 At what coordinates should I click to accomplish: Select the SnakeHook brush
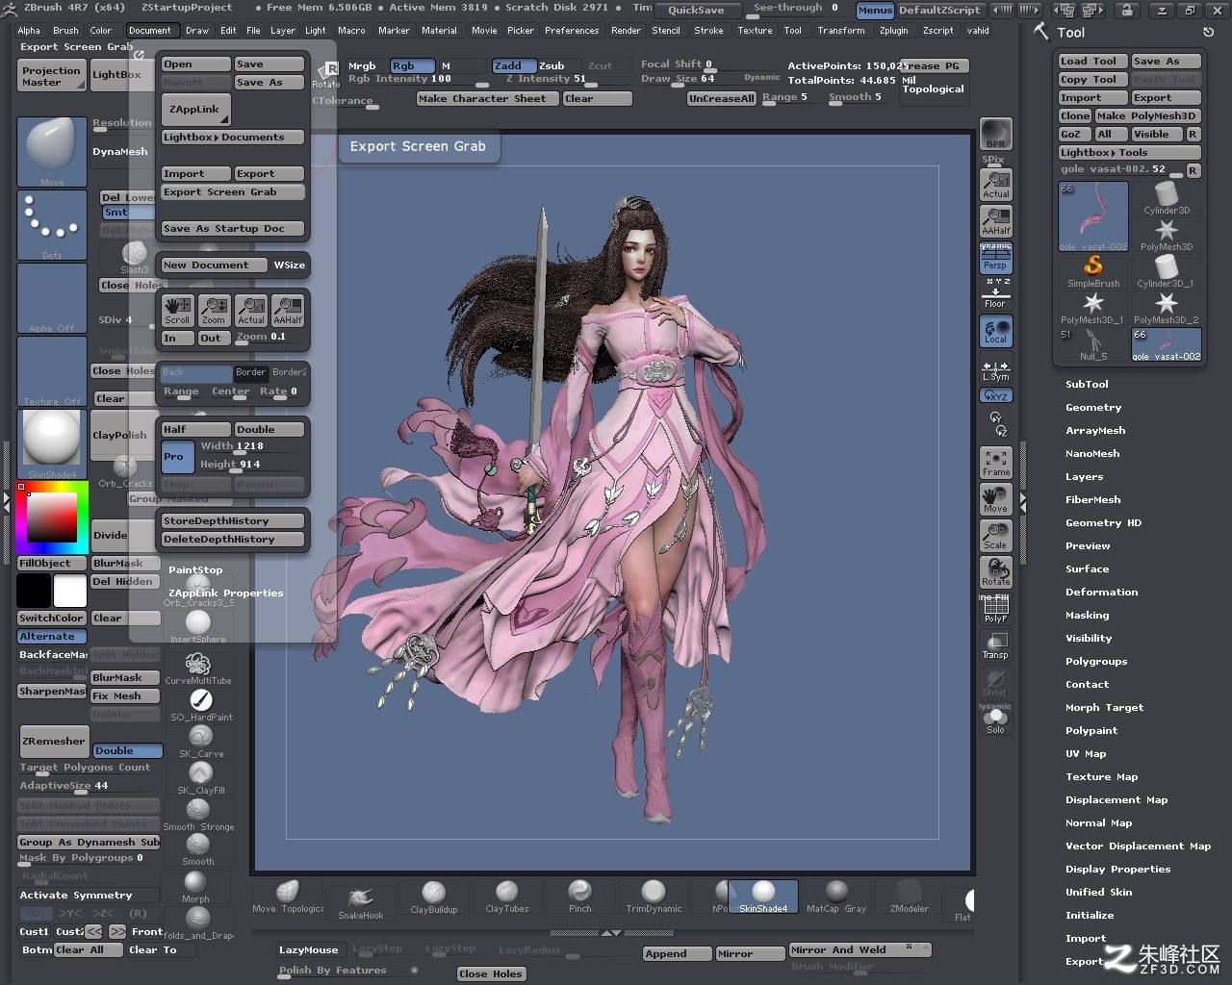(x=361, y=902)
